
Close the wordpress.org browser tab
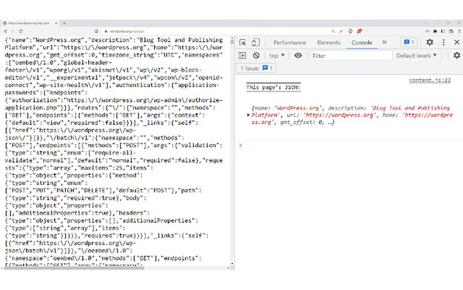(56, 23)
